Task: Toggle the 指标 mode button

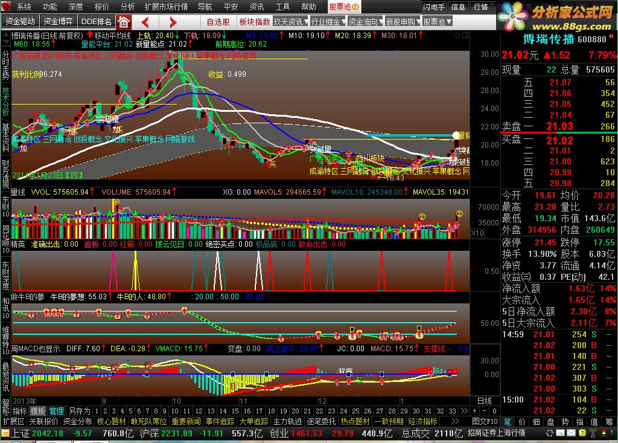Action: point(20,411)
